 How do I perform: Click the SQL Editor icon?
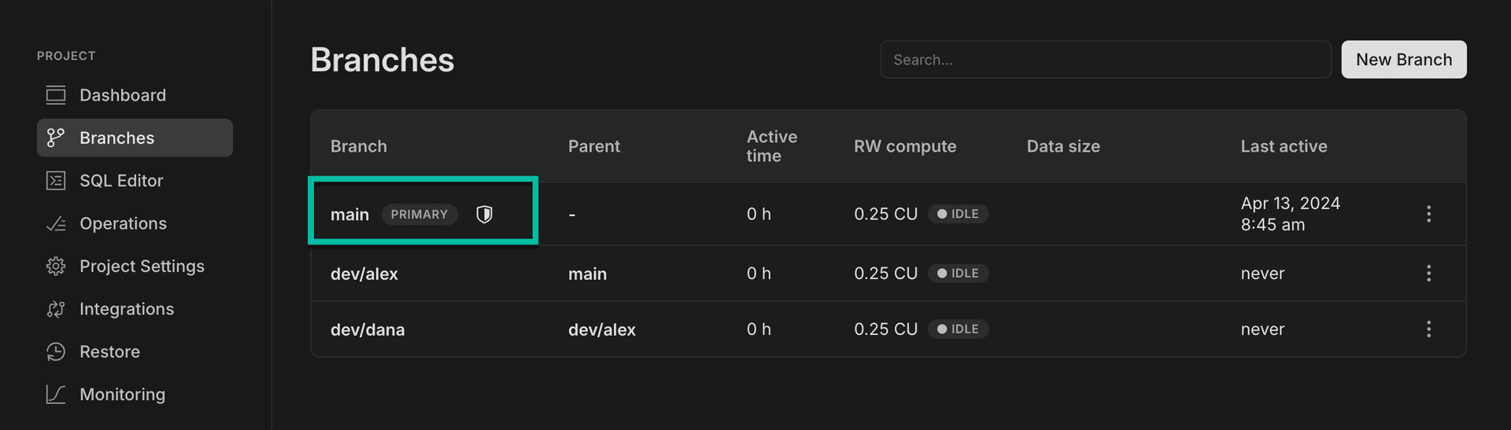56,181
